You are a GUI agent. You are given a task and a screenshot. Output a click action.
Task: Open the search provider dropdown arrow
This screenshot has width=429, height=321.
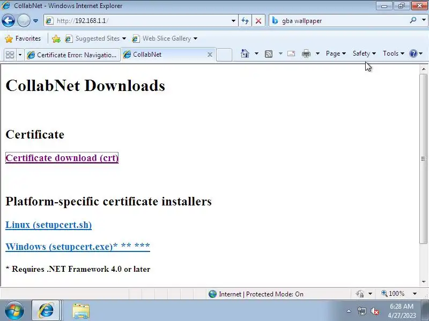pyautogui.click(x=424, y=20)
